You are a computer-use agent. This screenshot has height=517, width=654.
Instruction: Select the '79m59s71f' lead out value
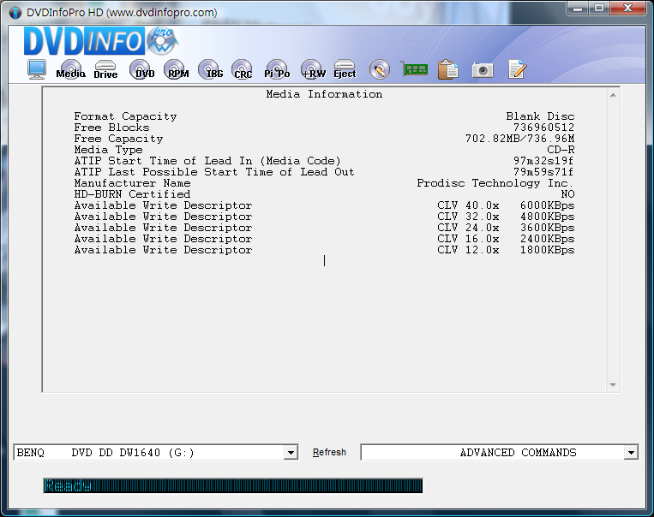pyautogui.click(x=544, y=172)
